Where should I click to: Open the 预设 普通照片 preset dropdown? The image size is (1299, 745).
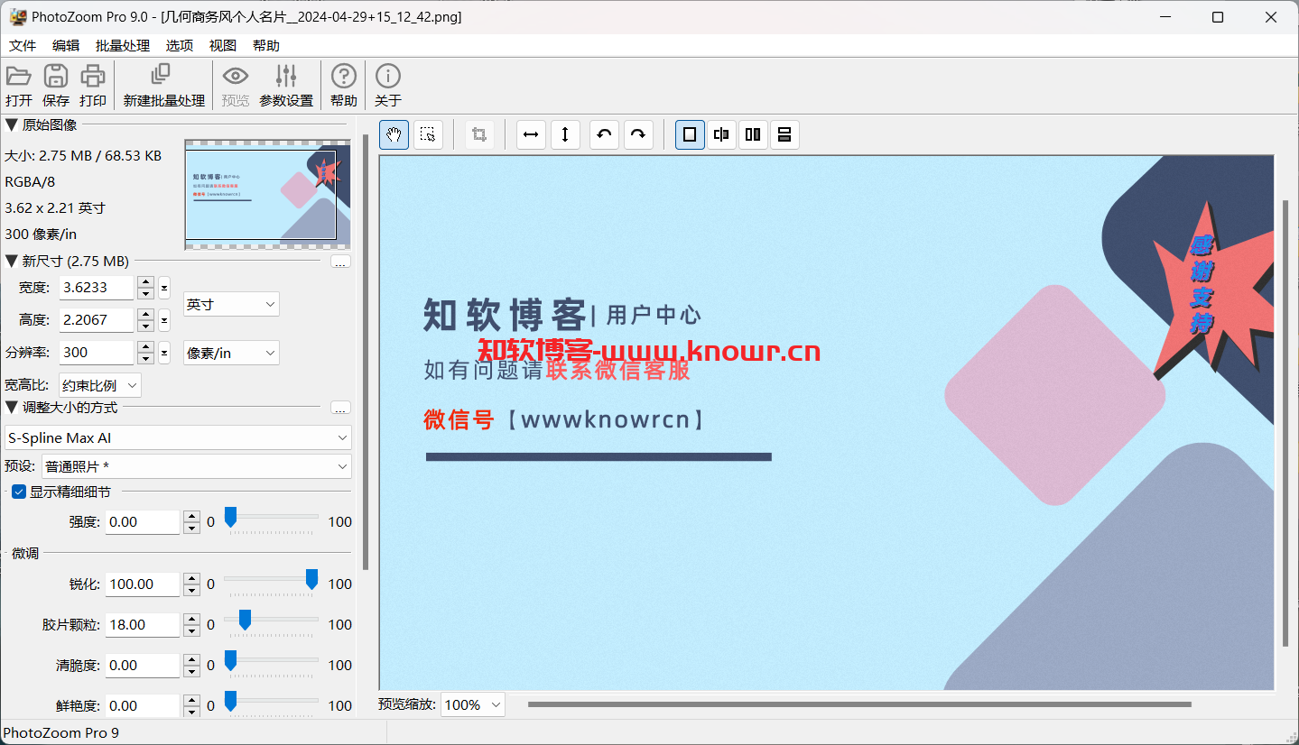coord(197,466)
